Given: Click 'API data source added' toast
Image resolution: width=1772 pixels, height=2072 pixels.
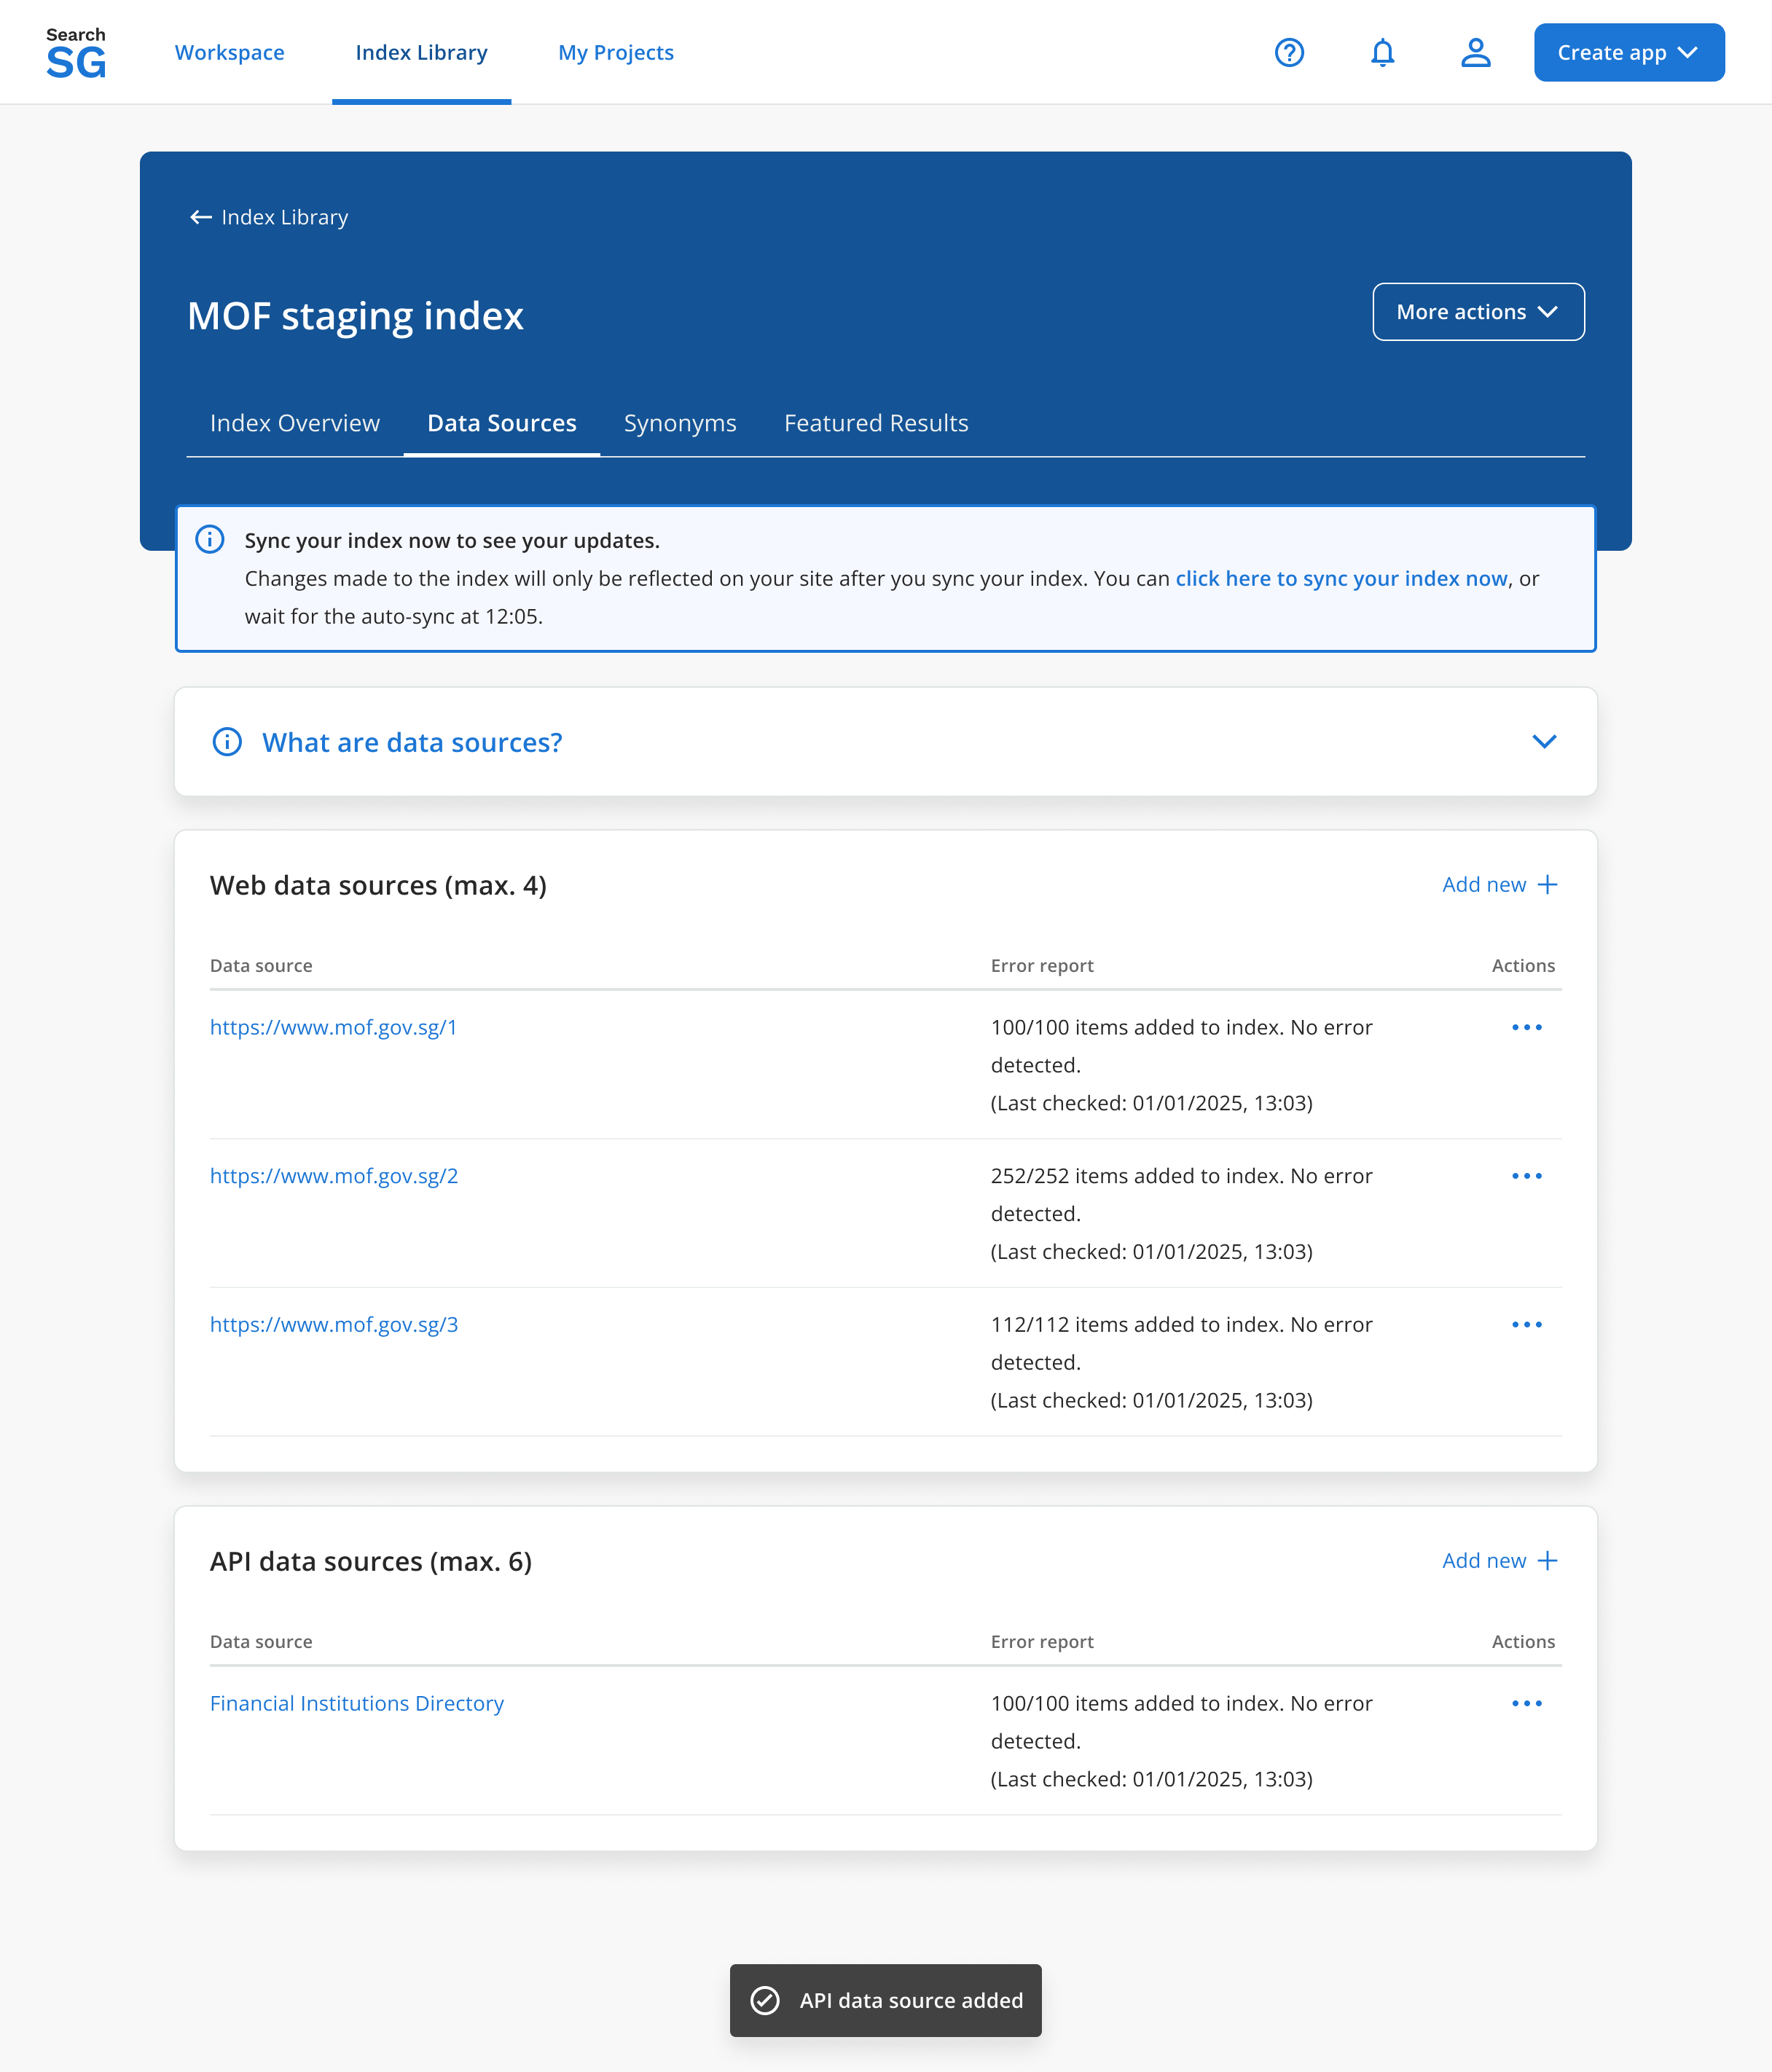Looking at the screenshot, I should pyautogui.click(x=885, y=2000).
